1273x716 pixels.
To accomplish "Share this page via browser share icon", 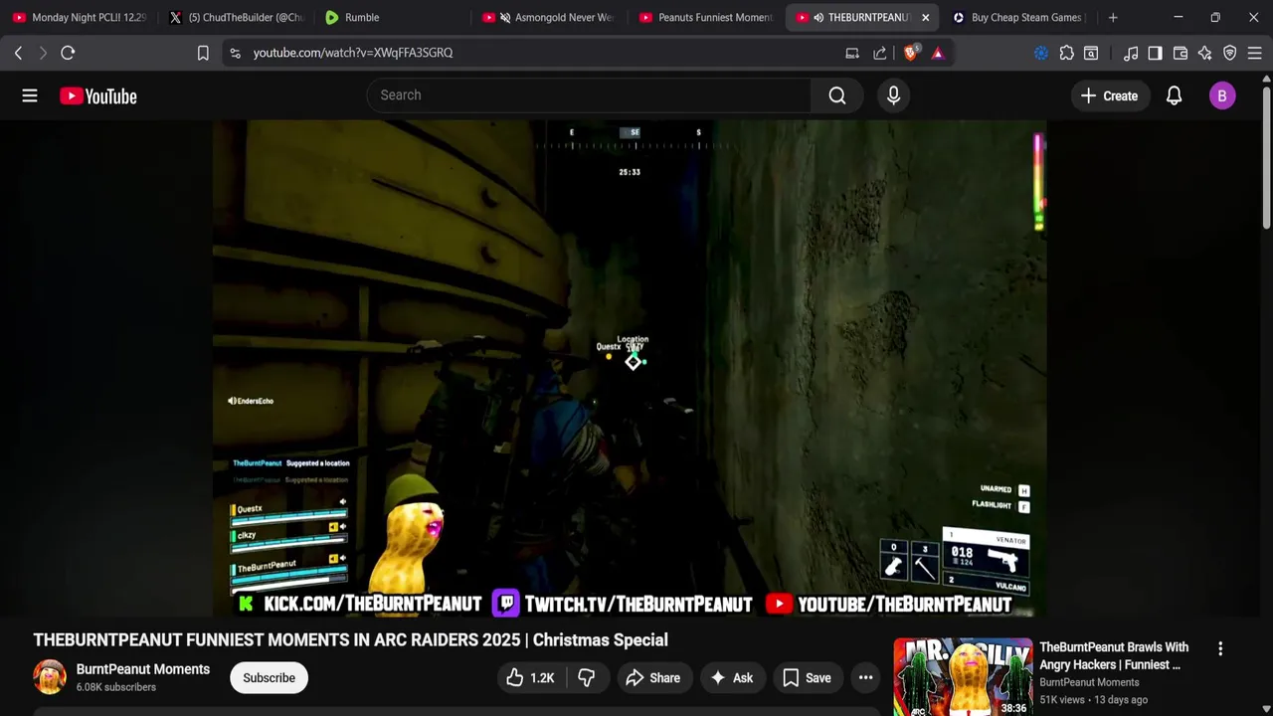I will click(880, 53).
